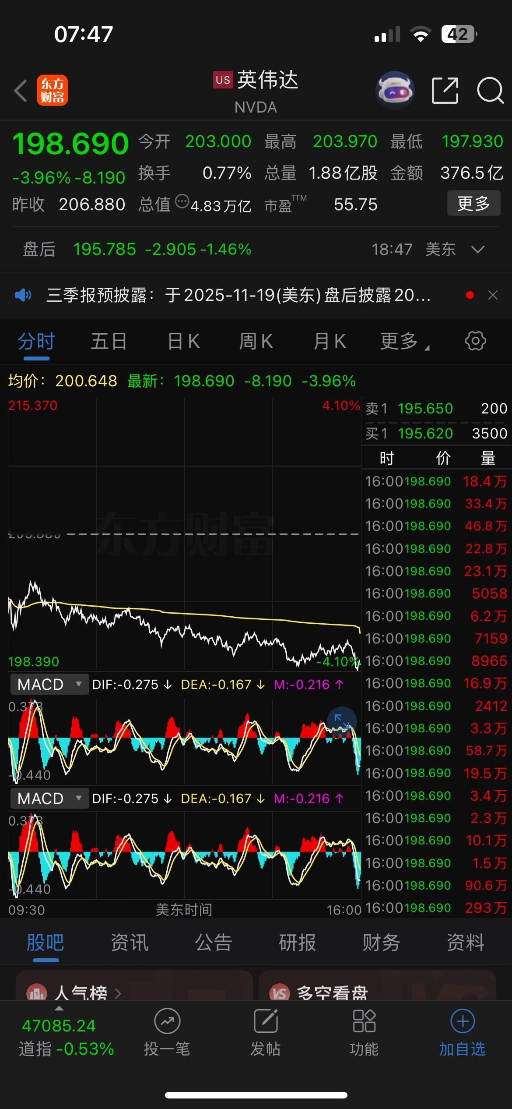Tap the red dot notice indicator

point(470,295)
